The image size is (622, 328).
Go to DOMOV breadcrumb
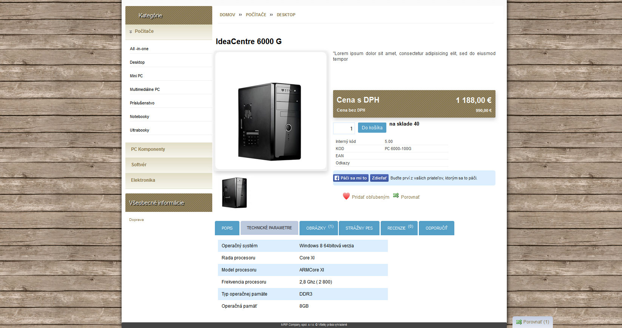point(227,15)
